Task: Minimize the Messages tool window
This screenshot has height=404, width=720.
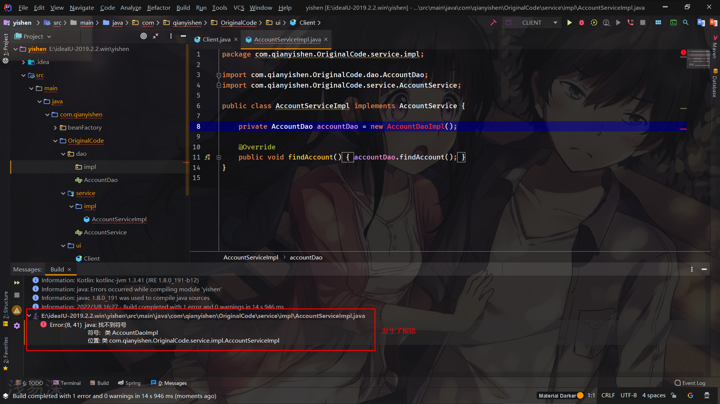Action: pyautogui.click(x=704, y=269)
